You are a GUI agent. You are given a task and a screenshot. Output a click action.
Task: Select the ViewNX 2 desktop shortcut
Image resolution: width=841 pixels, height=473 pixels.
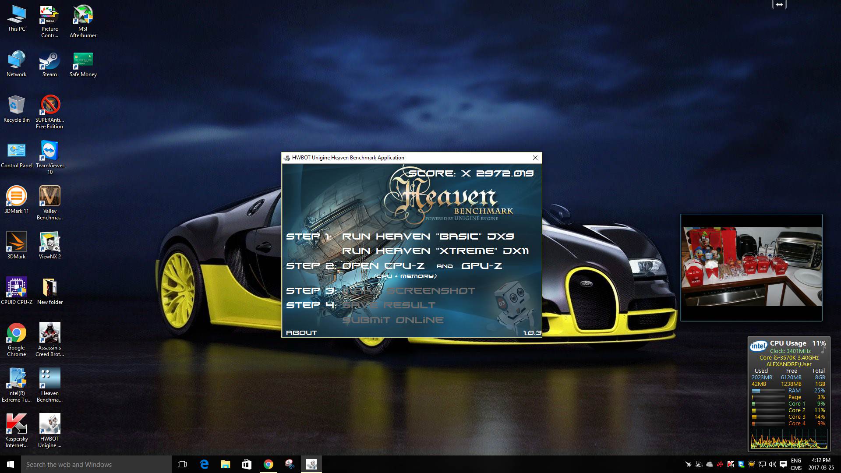(49, 246)
